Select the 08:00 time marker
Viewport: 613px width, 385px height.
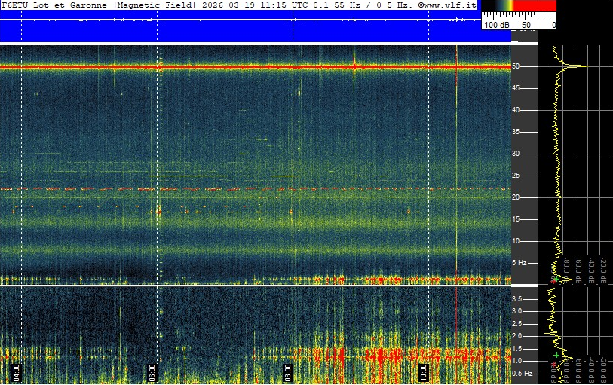tap(288, 371)
